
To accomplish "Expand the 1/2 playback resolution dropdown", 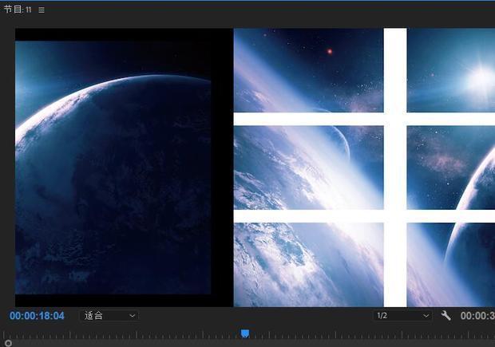I will click(x=403, y=316).
